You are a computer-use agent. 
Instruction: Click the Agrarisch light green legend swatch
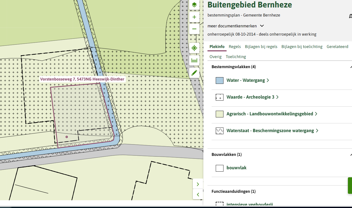click(x=220, y=114)
